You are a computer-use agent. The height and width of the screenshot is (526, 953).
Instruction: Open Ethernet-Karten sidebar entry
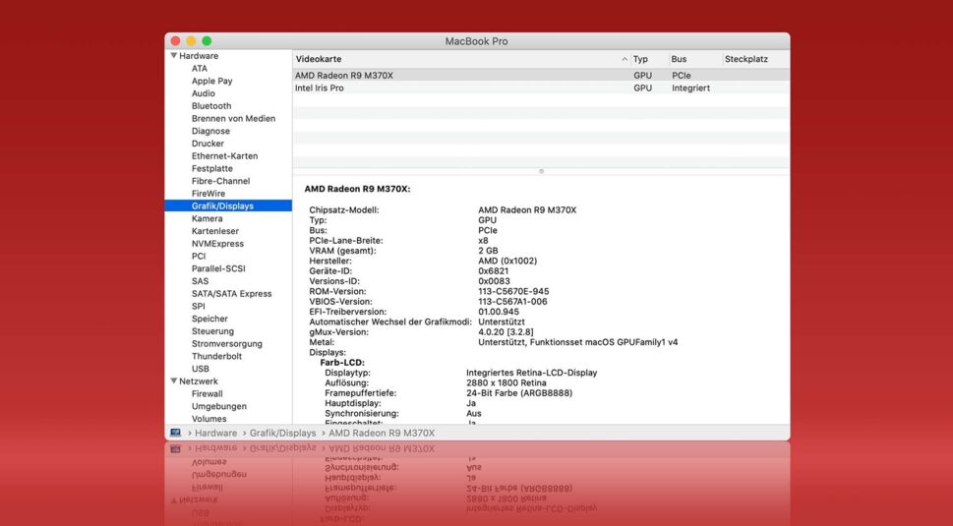click(x=224, y=156)
